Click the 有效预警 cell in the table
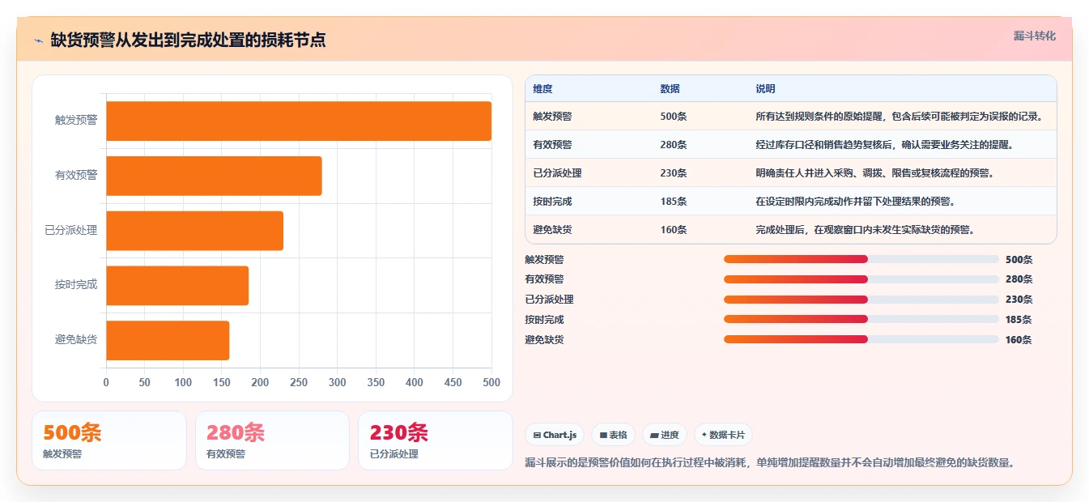The width and height of the screenshot is (1089, 502). 552,145
